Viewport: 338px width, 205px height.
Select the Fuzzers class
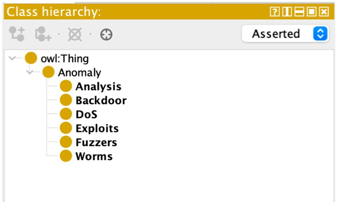pos(96,142)
